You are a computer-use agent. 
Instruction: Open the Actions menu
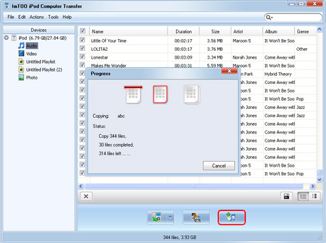pyautogui.click(x=37, y=17)
